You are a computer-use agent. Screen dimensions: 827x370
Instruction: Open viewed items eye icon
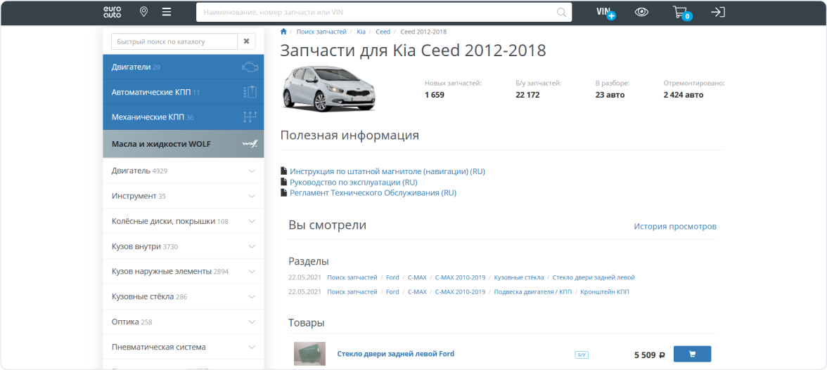tap(641, 12)
